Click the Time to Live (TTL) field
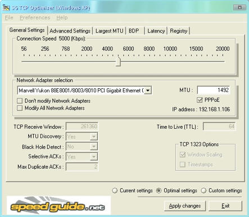Image resolution: width=249 pixels, height=217 pixels. [219, 126]
